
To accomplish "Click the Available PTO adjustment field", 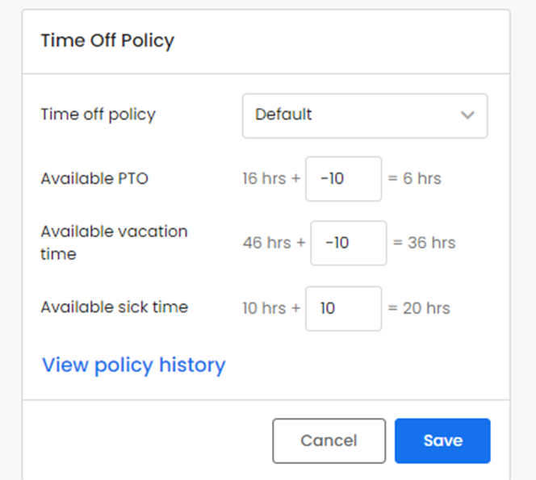I will 343,179.
